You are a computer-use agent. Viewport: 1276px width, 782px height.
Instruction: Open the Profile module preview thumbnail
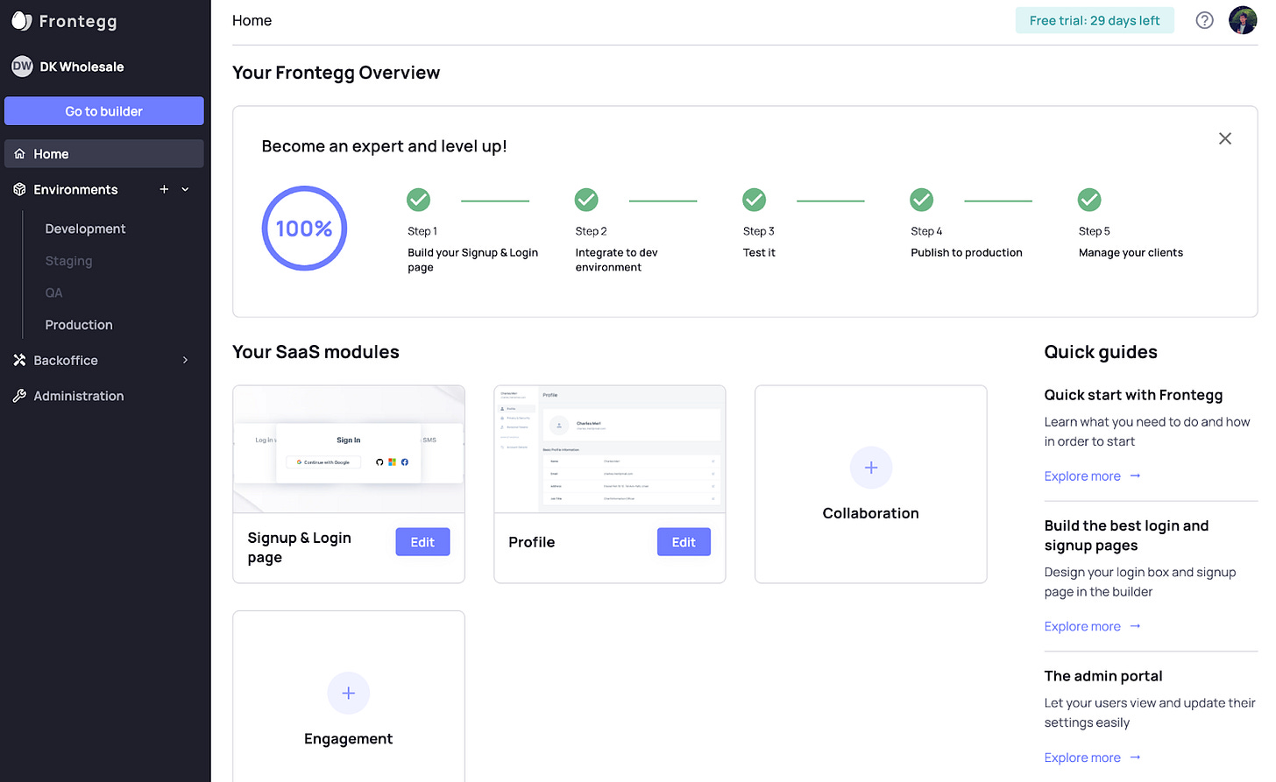tap(610, 449)
